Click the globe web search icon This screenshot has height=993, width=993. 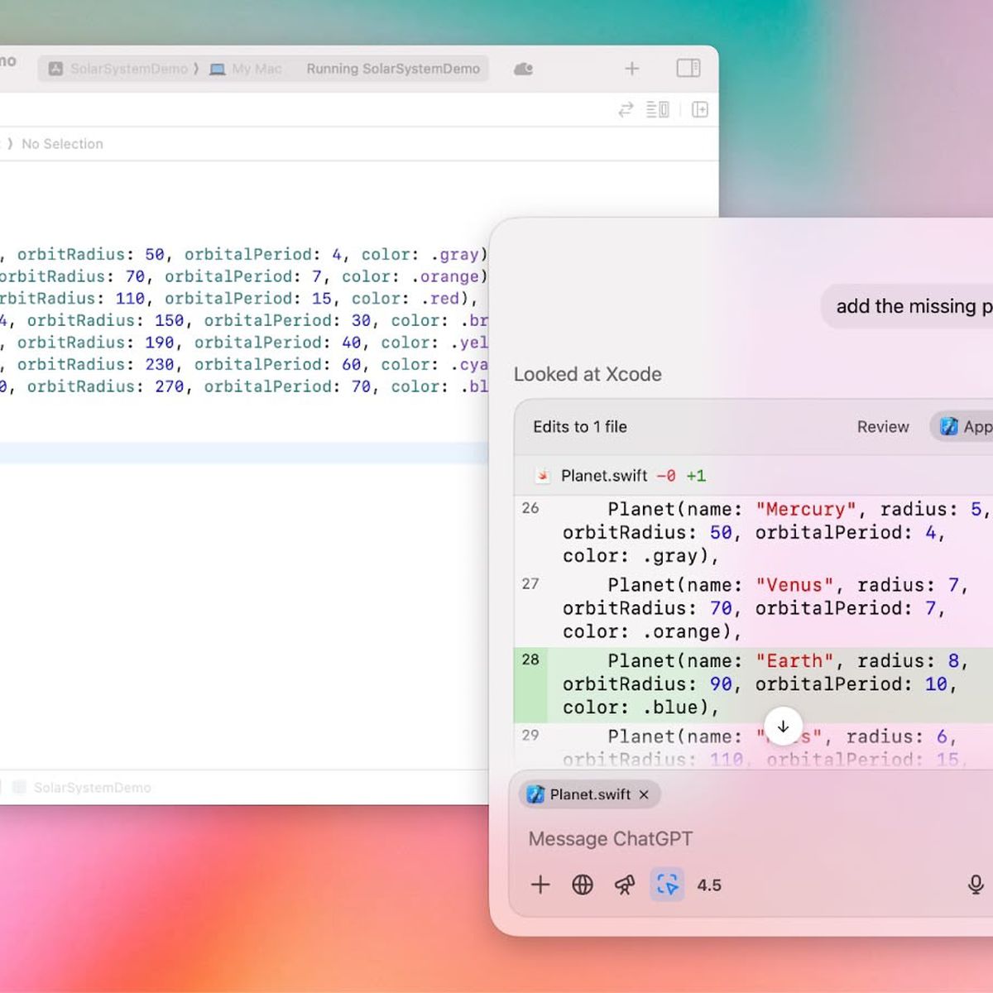(583, 885)
